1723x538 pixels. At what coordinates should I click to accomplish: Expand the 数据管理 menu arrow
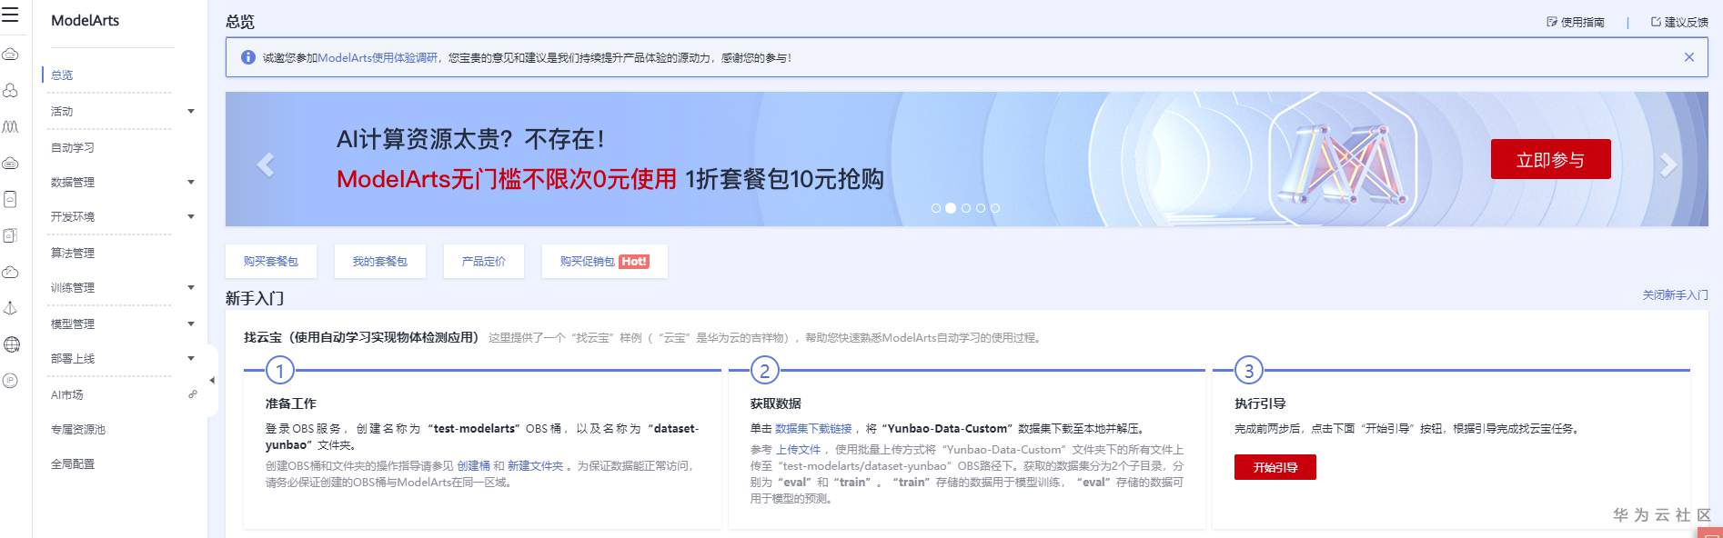[191, 183]
